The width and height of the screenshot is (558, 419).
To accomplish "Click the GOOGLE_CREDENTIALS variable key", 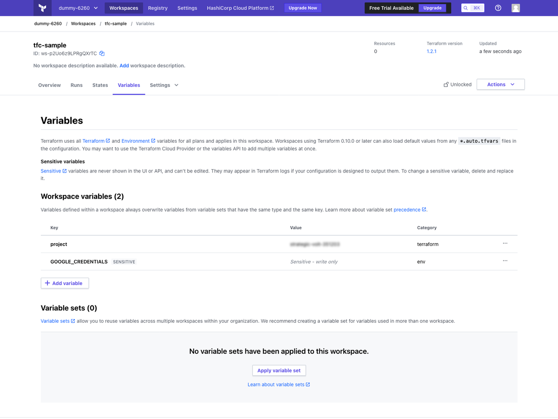I will coord(79,262).
